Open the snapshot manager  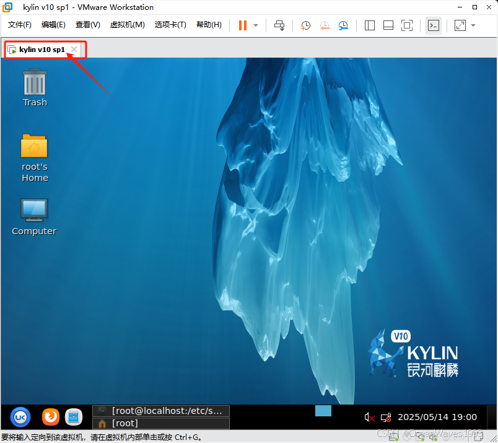click(x=343, y=25)
